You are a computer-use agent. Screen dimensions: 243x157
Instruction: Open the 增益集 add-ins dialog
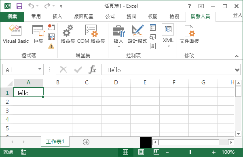(x=68, y=34)
